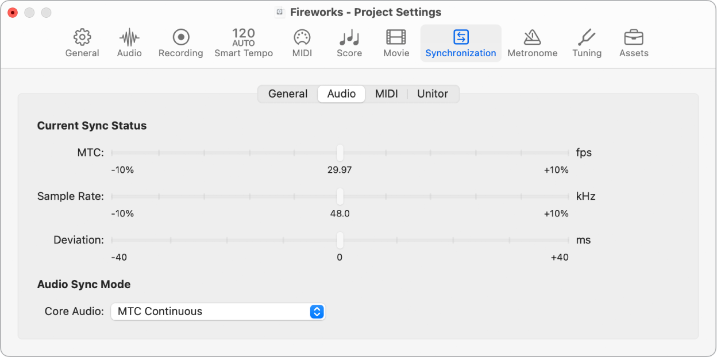Click the Sample Rate slider handle

(340, 196)
